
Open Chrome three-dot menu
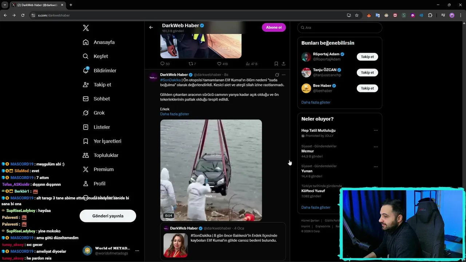[x=461, y=15]
